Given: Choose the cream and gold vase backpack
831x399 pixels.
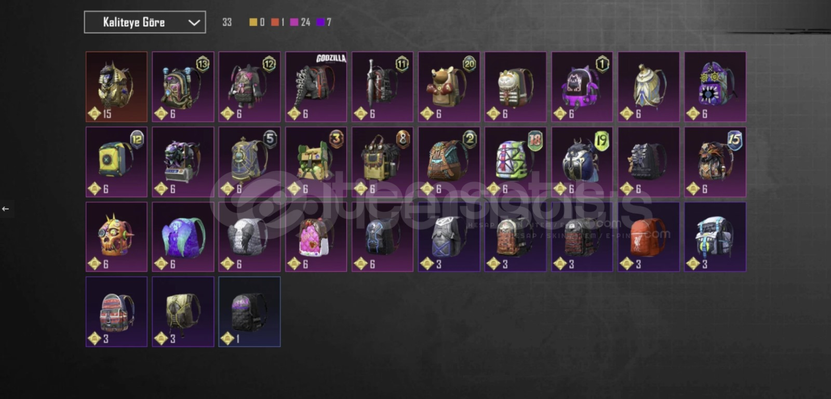Looking at the screenshot, I should pos(648,87).
